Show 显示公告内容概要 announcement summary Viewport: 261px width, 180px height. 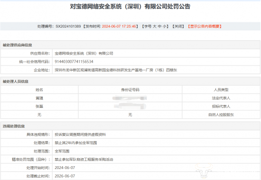[x=205, y=26]
